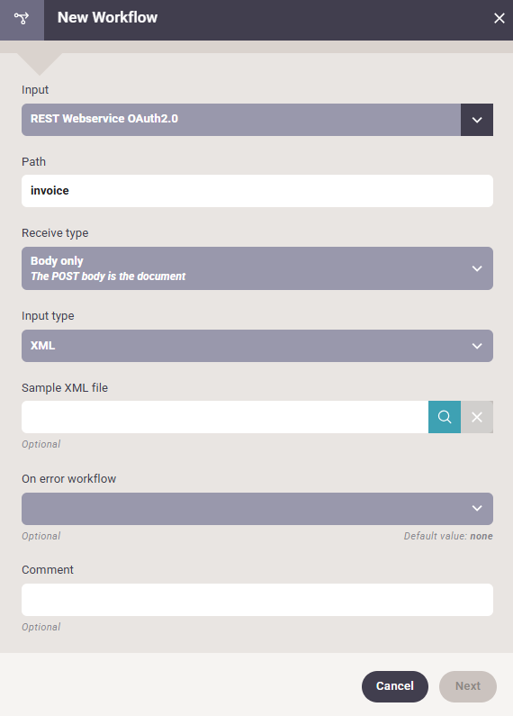Viewport: 513px width, 716px height.
Task: Expand the Input type chevron
Action: coord(477,346)
